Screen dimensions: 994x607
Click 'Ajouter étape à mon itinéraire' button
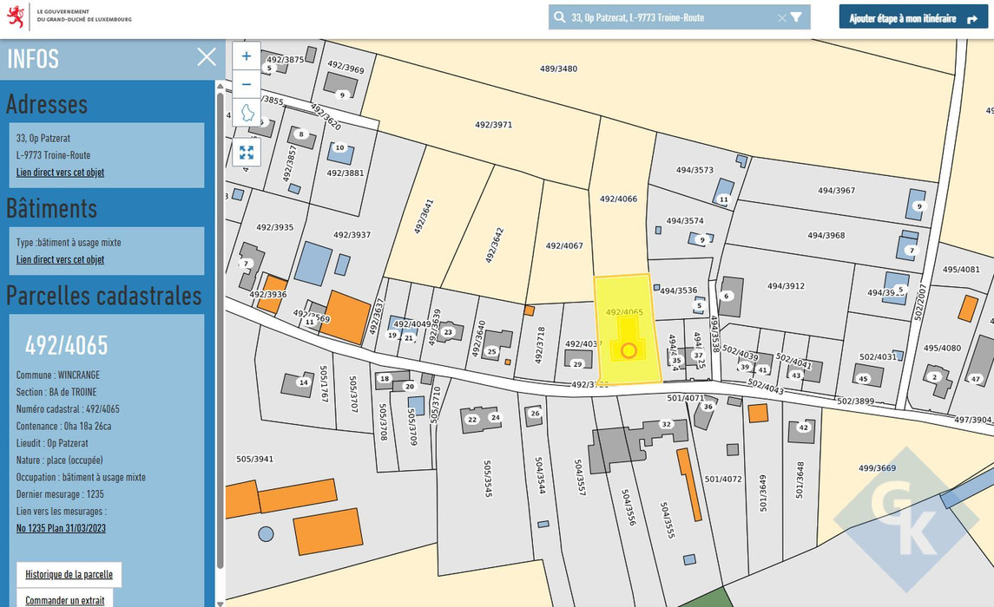913,17
